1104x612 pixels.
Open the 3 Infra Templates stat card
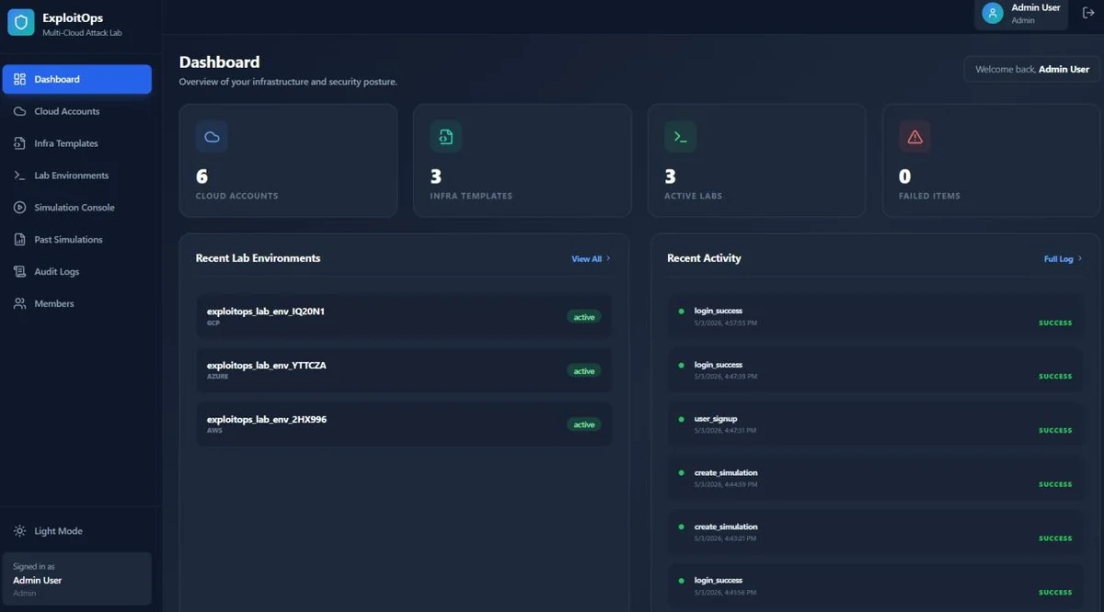523,161
